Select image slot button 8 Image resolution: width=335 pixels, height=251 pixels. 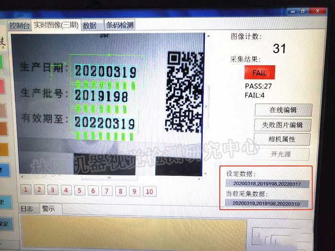tap(121, 192)
